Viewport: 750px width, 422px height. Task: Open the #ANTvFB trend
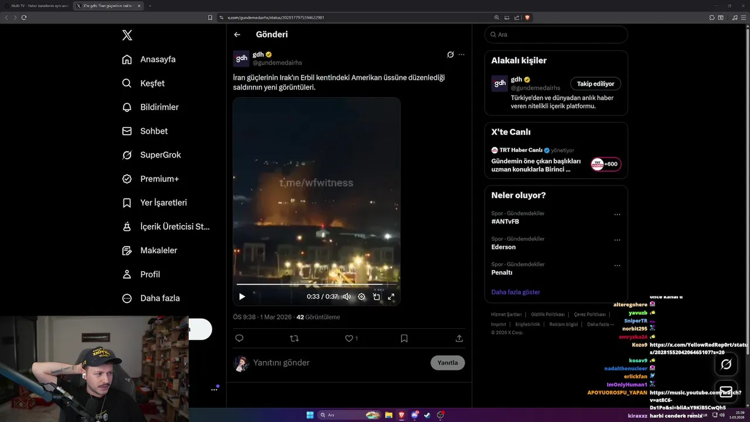[505, 222]
